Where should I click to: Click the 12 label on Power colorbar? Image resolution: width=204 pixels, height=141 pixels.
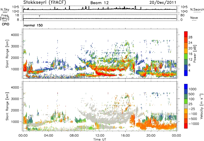(190, 60)
